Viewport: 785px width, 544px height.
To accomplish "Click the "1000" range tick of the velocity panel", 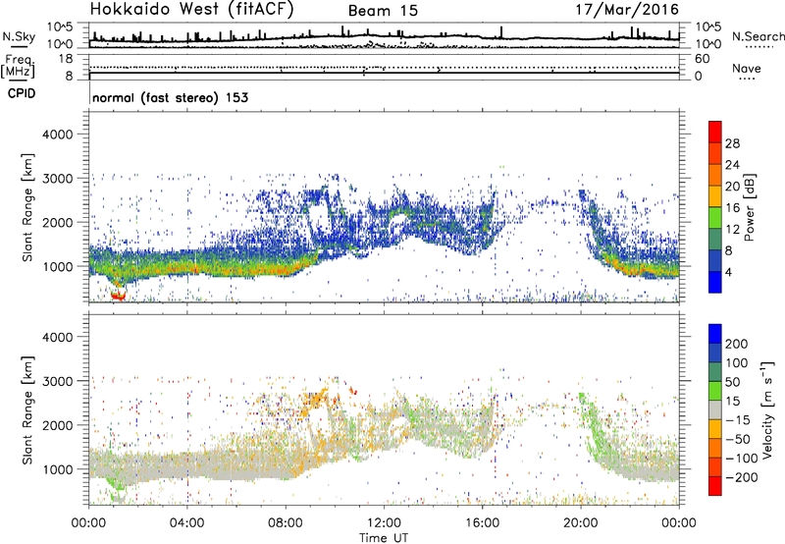I will pyautogui.click(x=57, y=469).
